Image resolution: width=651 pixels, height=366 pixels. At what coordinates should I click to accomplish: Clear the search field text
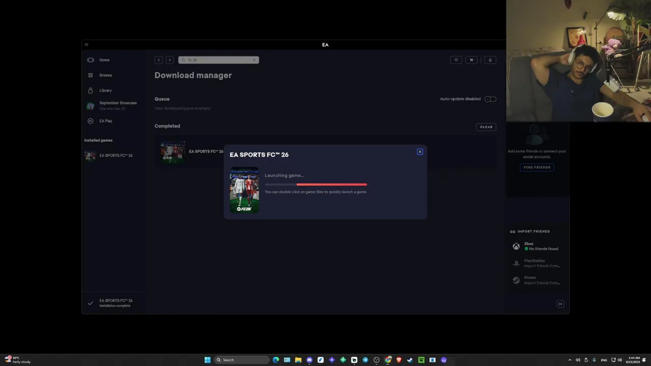(x=254, y=60)
